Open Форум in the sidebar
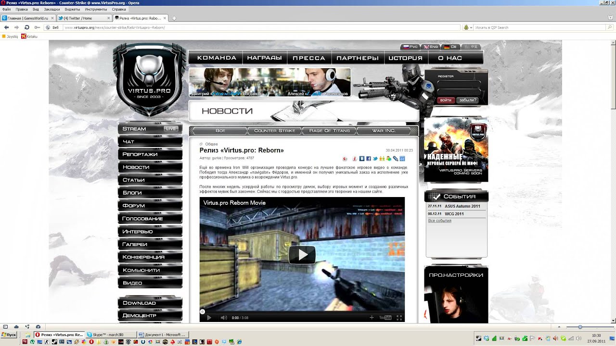This screenshot has width=616, height=346. point(150,206)
